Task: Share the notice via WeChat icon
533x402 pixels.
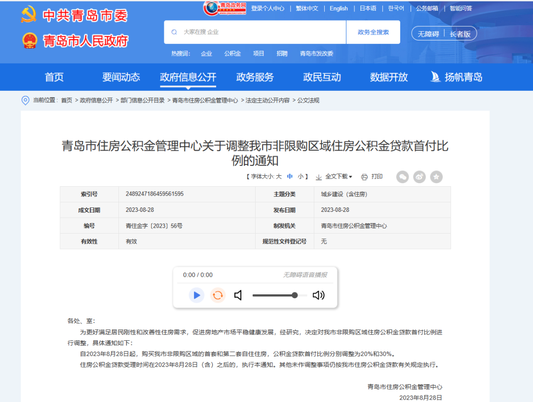Action: click(x=403, y=177)
